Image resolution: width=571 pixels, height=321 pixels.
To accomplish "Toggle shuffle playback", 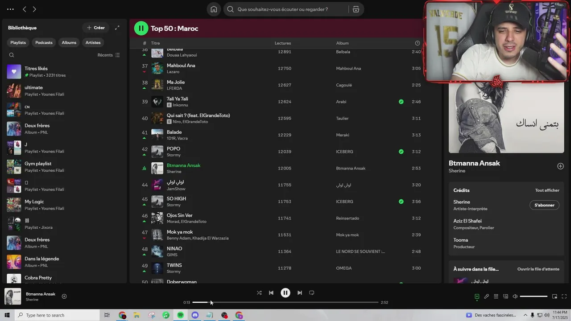I will coord(259,293).
